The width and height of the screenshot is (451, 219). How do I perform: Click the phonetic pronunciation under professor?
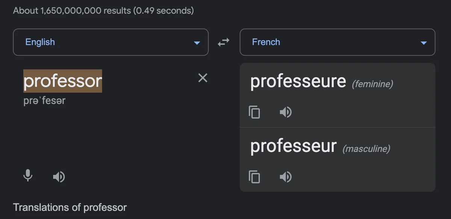[x=44, y=101]
